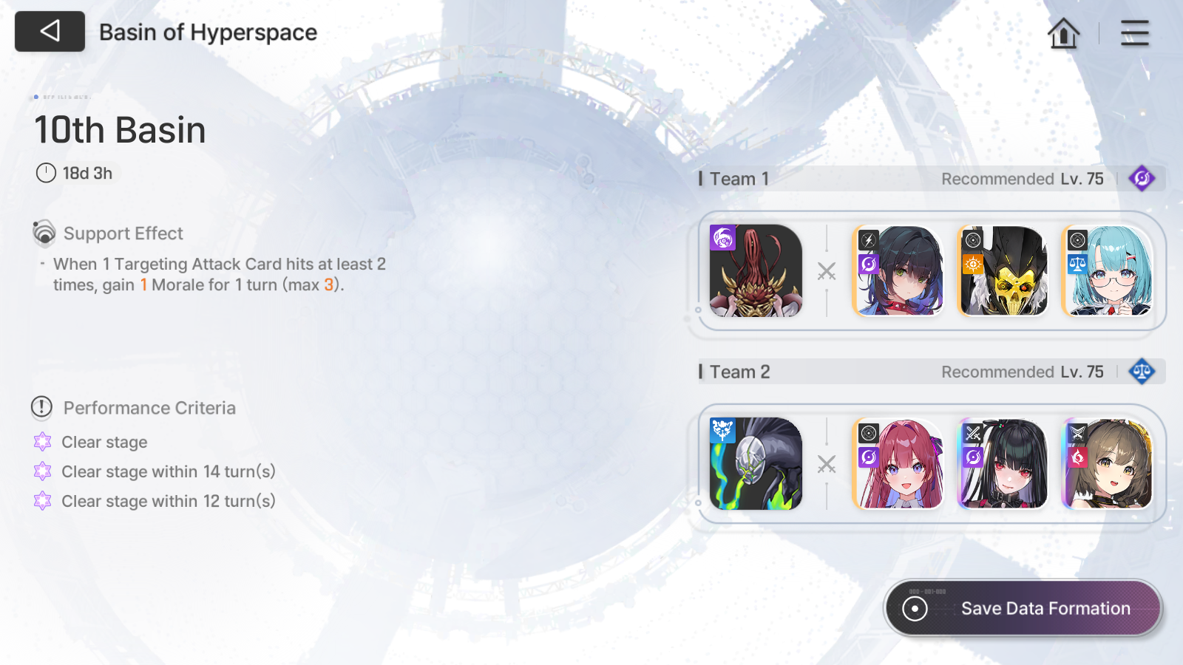The height and width of the screenshot is (665, 1183).
Task: Select the black-haired red-eyed girl in Team 2
Action: coord(1003,464)
